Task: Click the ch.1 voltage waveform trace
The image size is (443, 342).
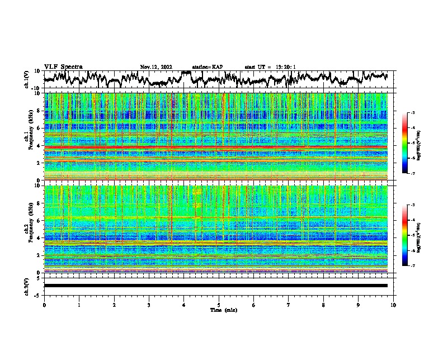Action: point(215,79)
